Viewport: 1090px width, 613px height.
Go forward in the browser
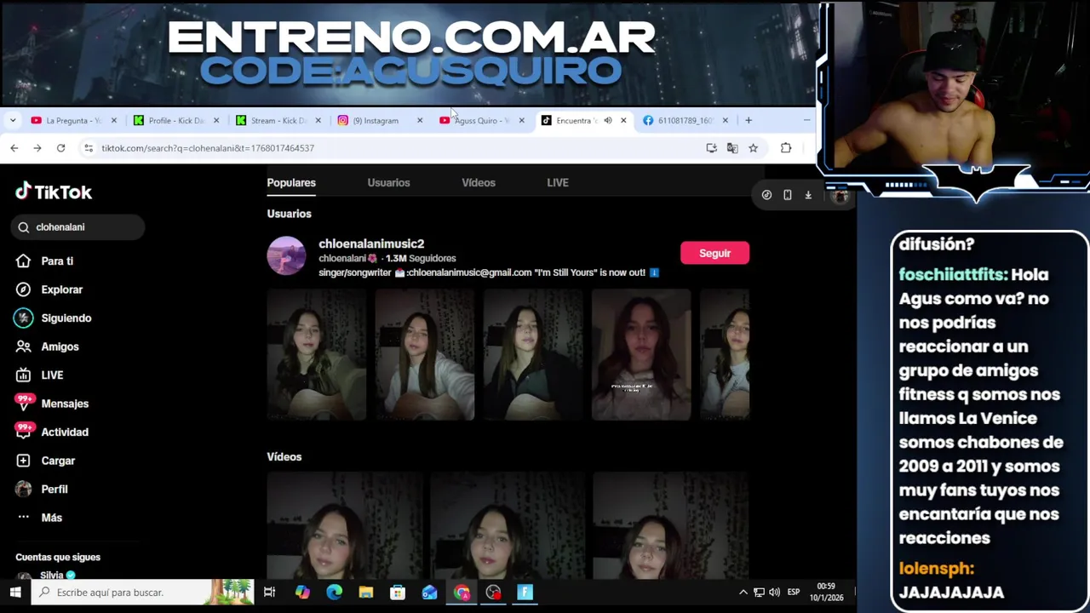tap(37, 148)
